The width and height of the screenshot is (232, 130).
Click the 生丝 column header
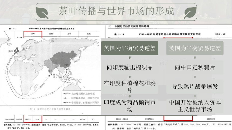tap(51, 34)
